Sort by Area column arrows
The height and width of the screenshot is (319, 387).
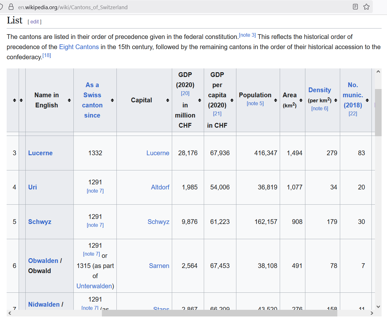pos(301,100)
